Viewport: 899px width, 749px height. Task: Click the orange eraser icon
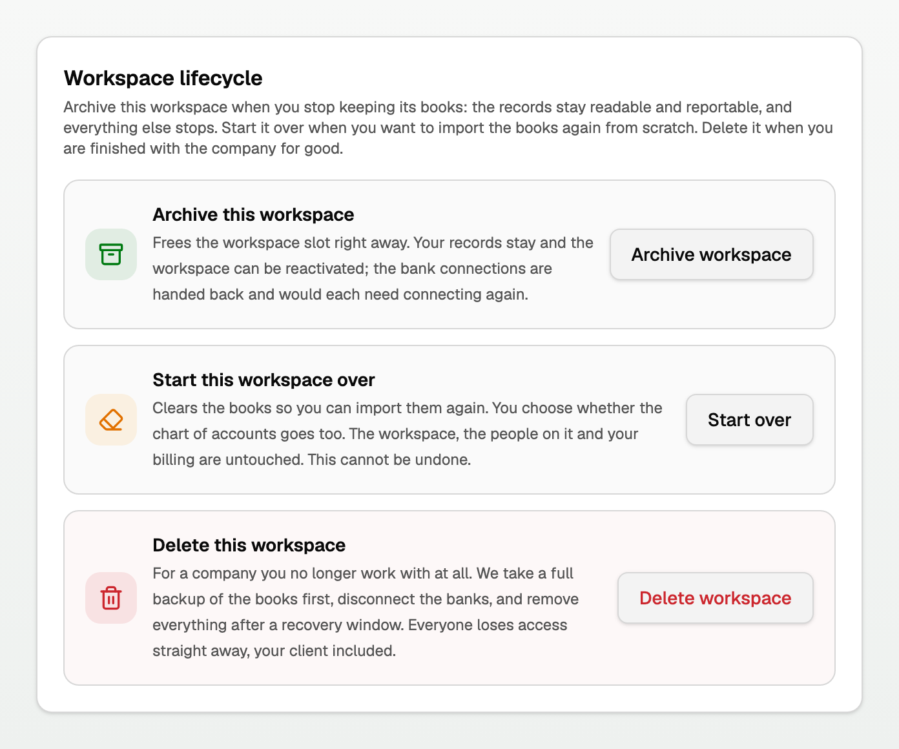[x=111, y=420]
